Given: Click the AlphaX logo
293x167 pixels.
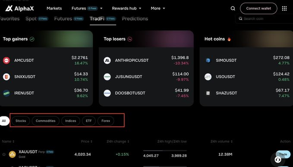Looking at the screenshot, I should point(19,8).
